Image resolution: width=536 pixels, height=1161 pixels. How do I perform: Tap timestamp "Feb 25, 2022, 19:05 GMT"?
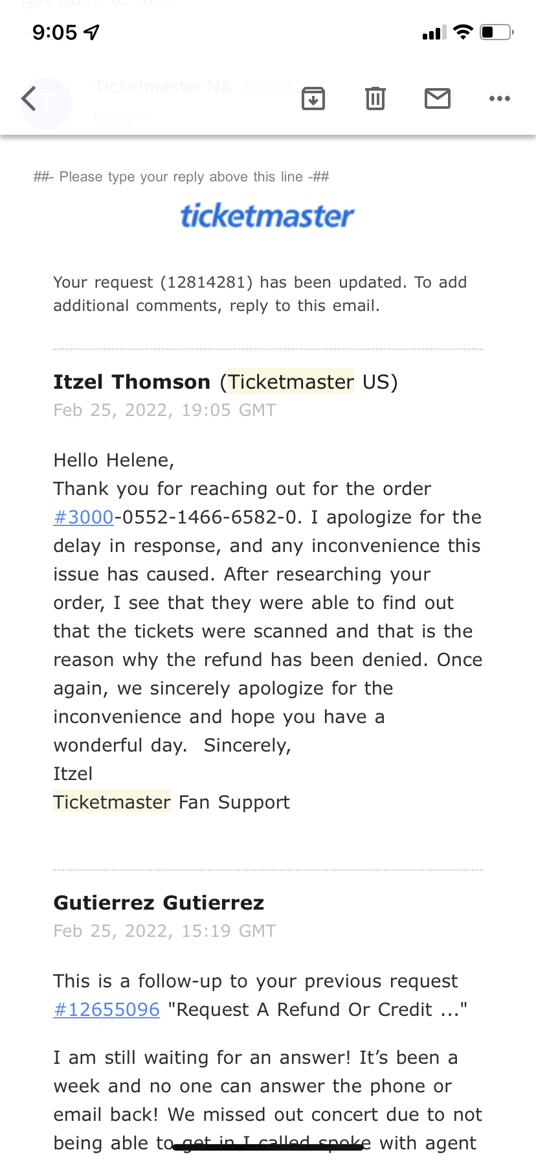164,409
